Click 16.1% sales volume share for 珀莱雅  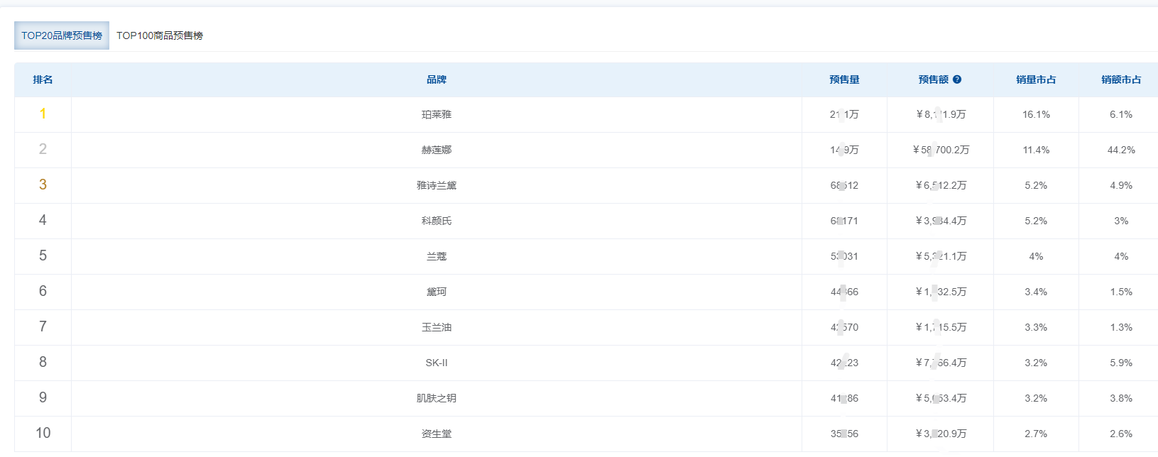coord(1036,114)
